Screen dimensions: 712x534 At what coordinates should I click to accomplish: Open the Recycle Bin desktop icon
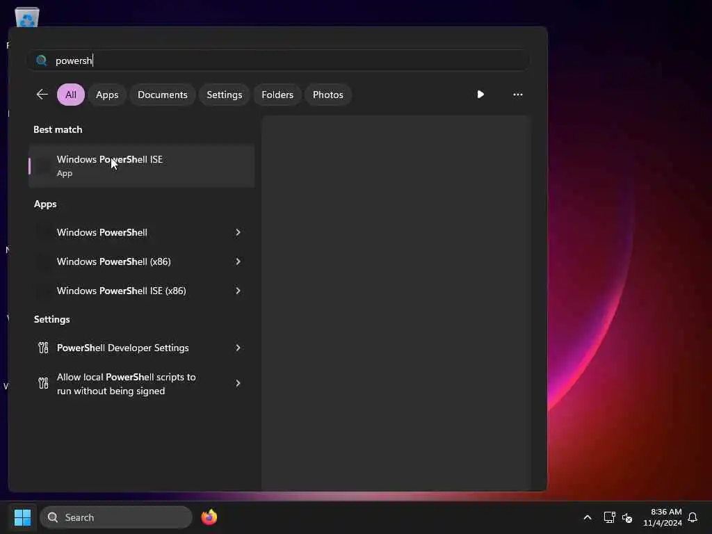27,17
